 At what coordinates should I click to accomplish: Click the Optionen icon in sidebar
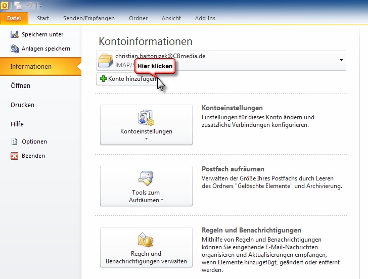click(14, 142)
